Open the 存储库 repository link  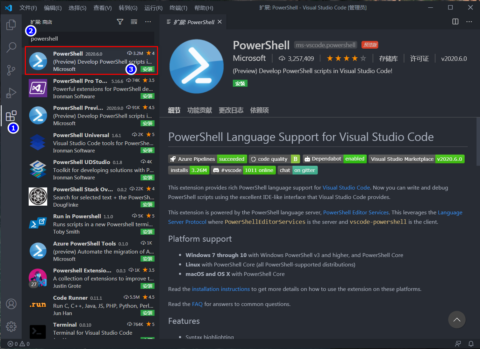tap(388, 58)
